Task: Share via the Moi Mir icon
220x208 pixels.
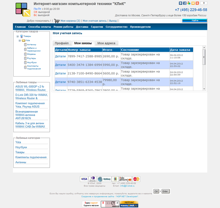Action: (x=189, y=3)
